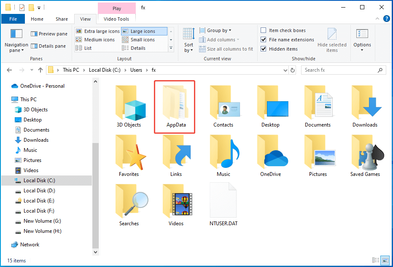Open the Sort by tool
The image size is (393, 267).
pyautogui.click(x=188, y=40)
